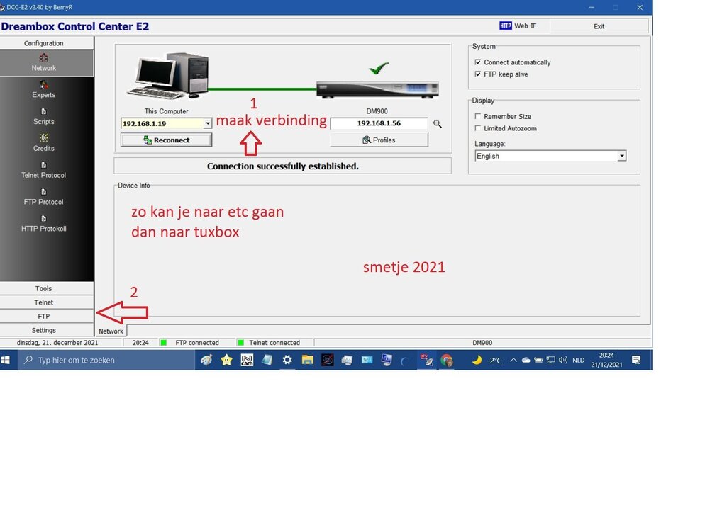Launch Google Chrome from the taskbar
This screenshot has height=510, width=722.
pyautogui.click(x=448, y=360)
